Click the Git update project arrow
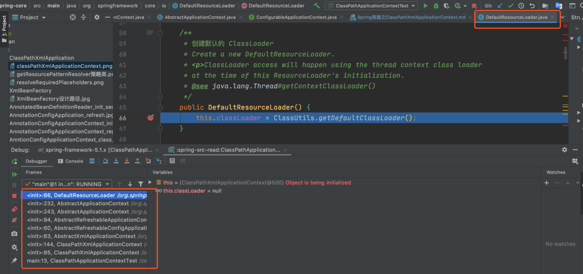Screen dimensions: 583x274 pos(501,6)
